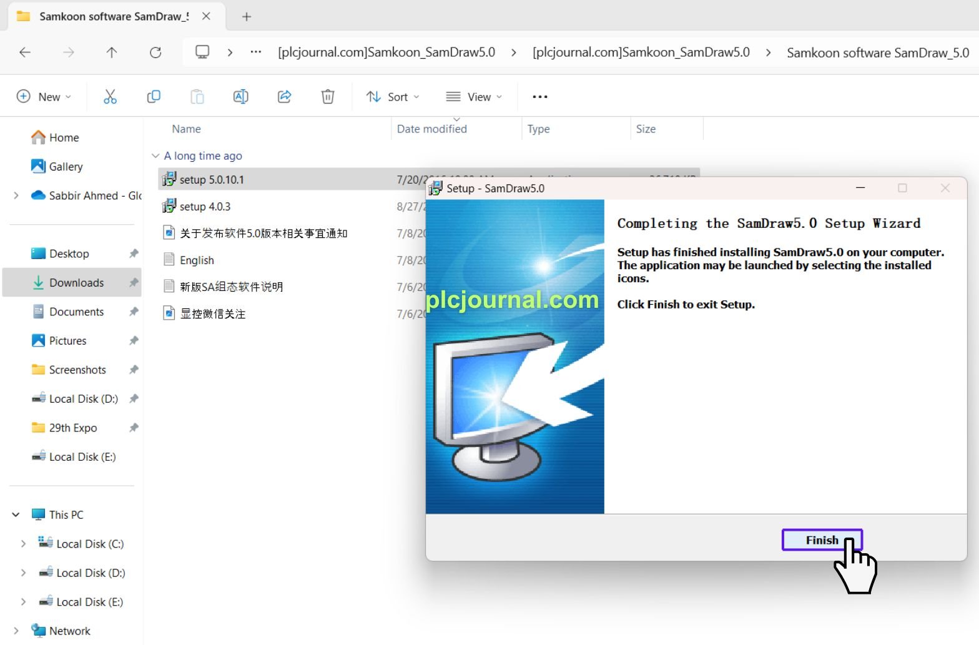
Task: Click the Paste icon in toolbar
Action: point(197,97)
